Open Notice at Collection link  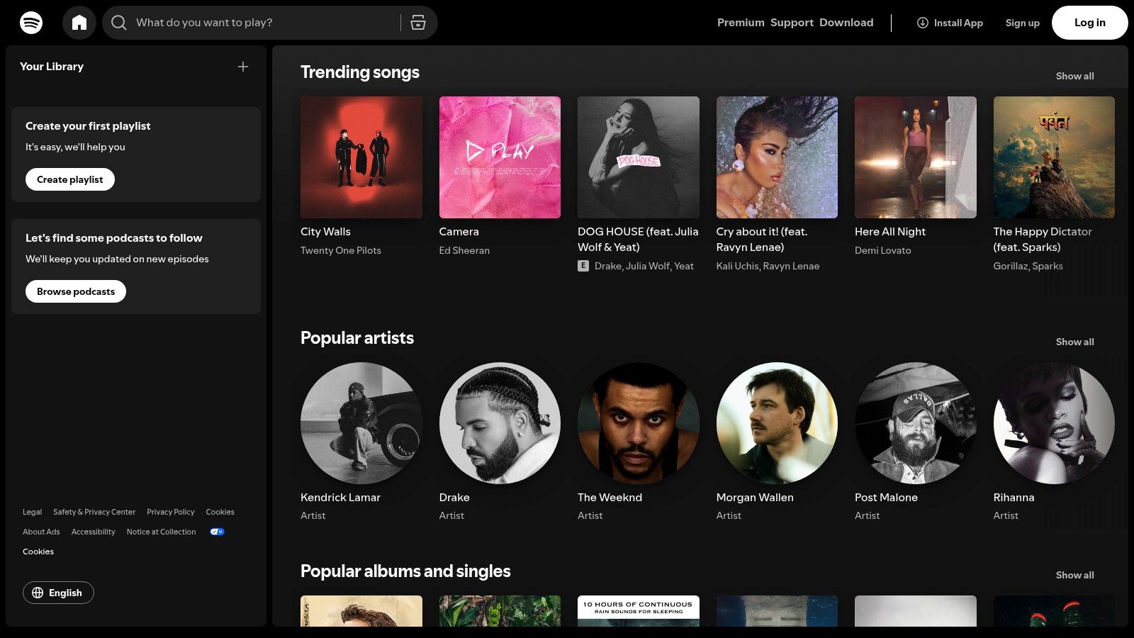click(x=161, y=532)
